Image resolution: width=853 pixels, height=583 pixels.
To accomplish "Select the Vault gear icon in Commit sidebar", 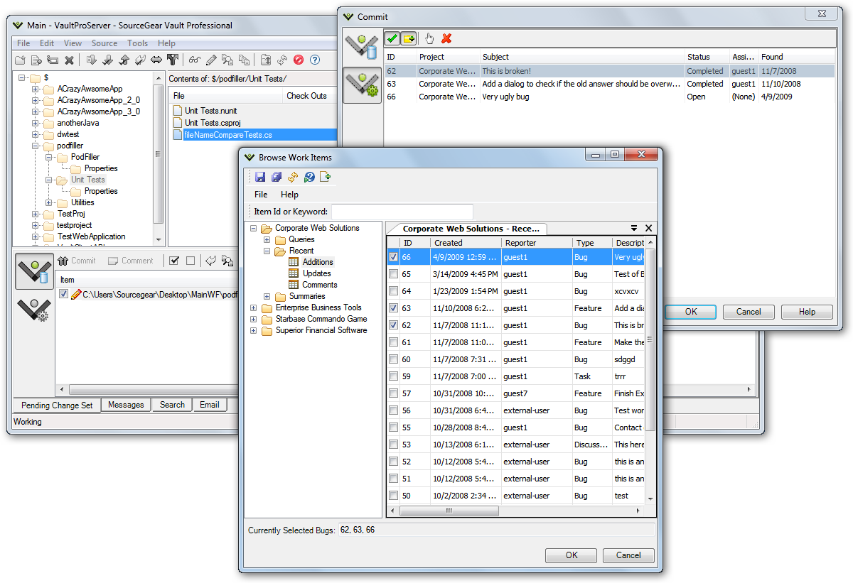I will 363,85.
